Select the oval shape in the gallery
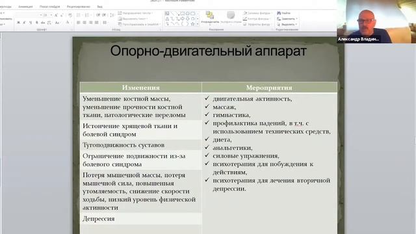This screenshot has width=416, height=234. coord(188,14)
